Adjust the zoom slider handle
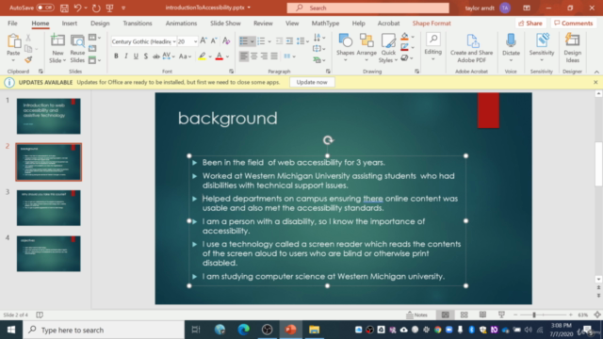Viewport: 603px width, 339px height. pyautogui.click(x=534, y=315)
